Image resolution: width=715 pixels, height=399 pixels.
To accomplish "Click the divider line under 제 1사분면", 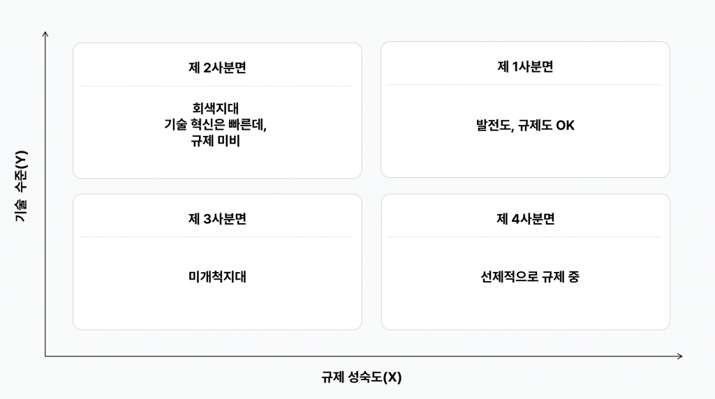I will [524, 85].
